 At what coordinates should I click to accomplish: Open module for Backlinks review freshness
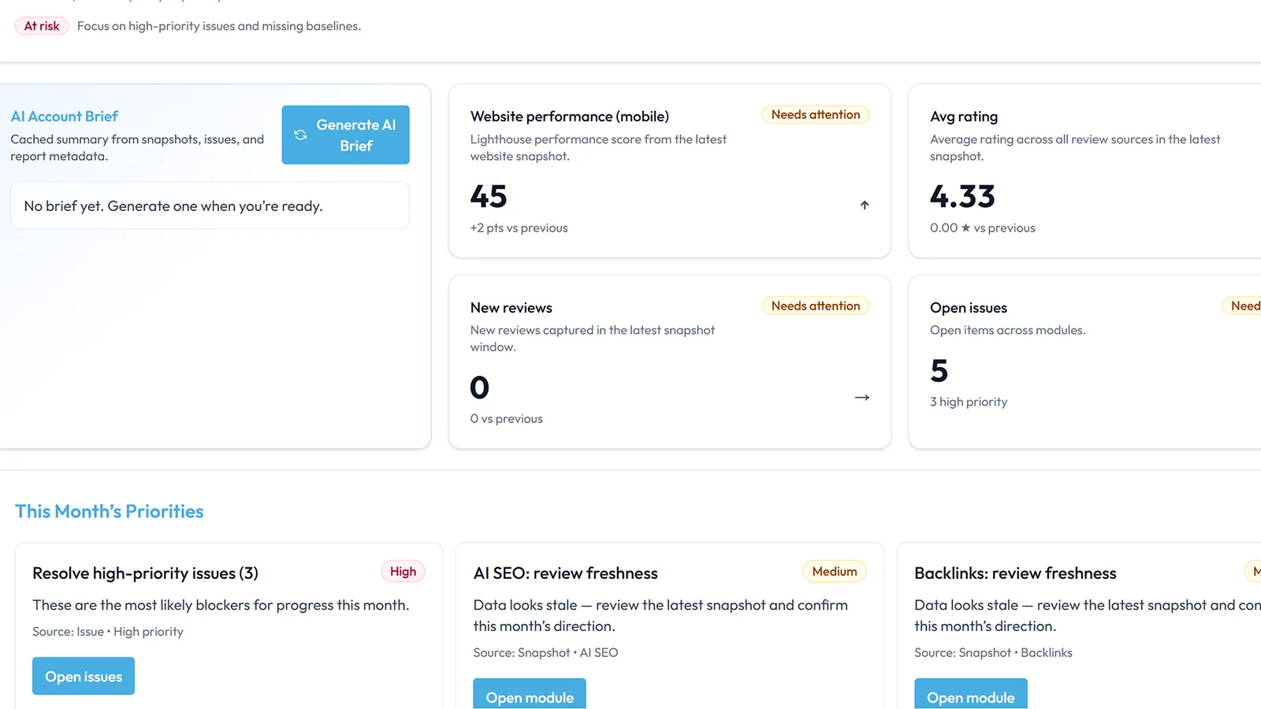970,696
